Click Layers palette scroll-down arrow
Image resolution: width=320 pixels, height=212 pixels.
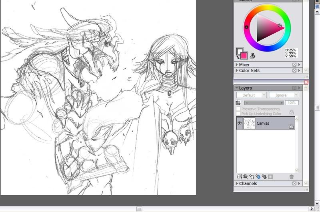point(306,183)
